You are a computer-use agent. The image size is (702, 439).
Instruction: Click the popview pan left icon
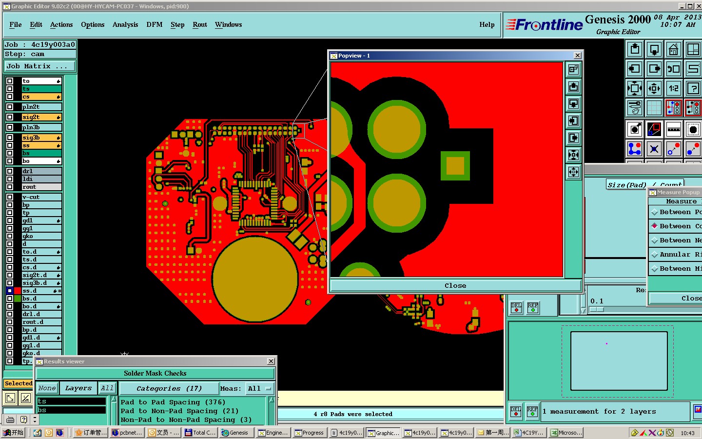[x=574, y=121]
